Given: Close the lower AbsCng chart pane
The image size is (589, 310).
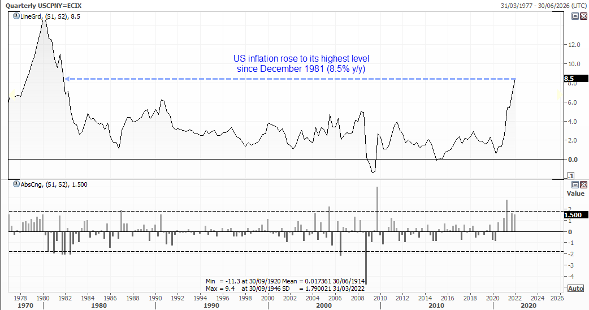Looking at the screenshot, I should (583, 184).
